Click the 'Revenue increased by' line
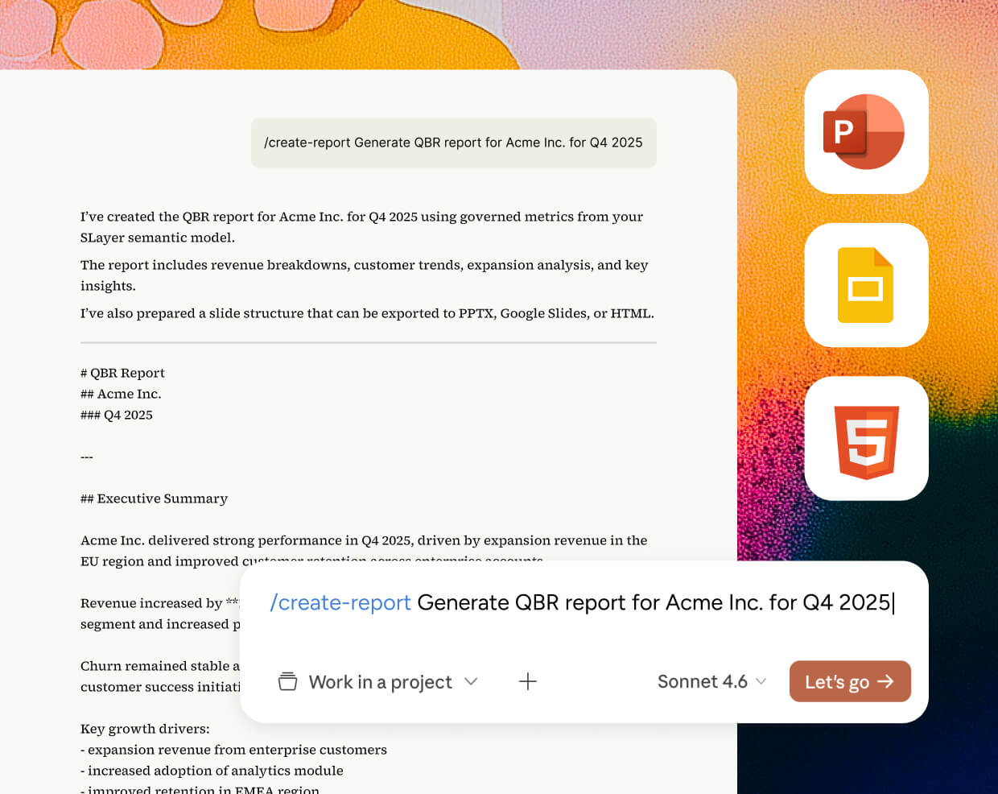This screenshot has width=998, height=794. [159, 603]
